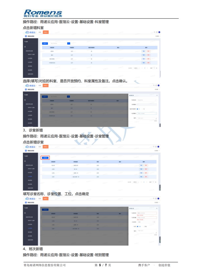Image resolution: width=197 pixels, height=279 pixels.
Task: Click blue 新增诊室 button in clinic-room list
Action: click(x=45, y=158)
